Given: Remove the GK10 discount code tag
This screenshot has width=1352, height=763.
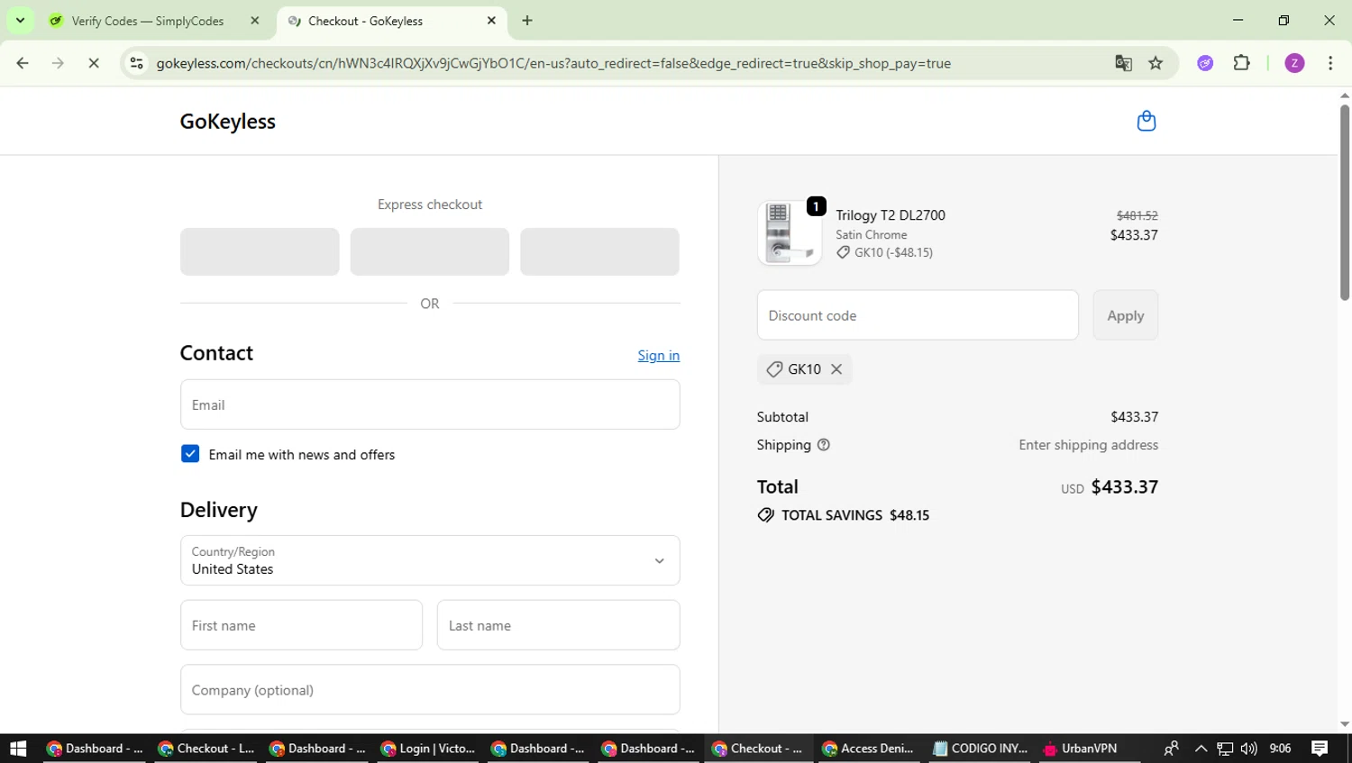Looking at the screenshot, I should tap(836, 369).
